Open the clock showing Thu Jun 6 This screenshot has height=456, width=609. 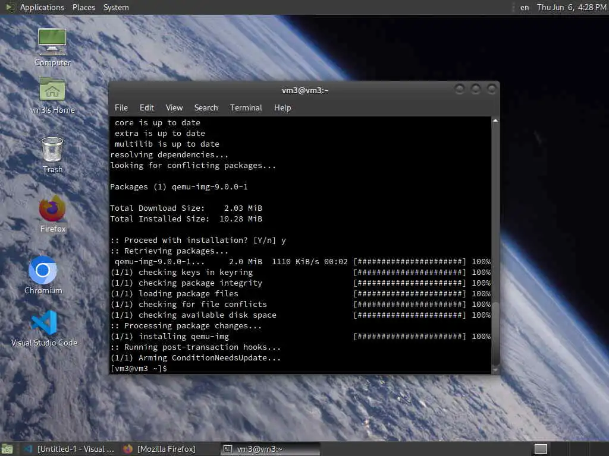pyautogui.click(x=572, y=7)
